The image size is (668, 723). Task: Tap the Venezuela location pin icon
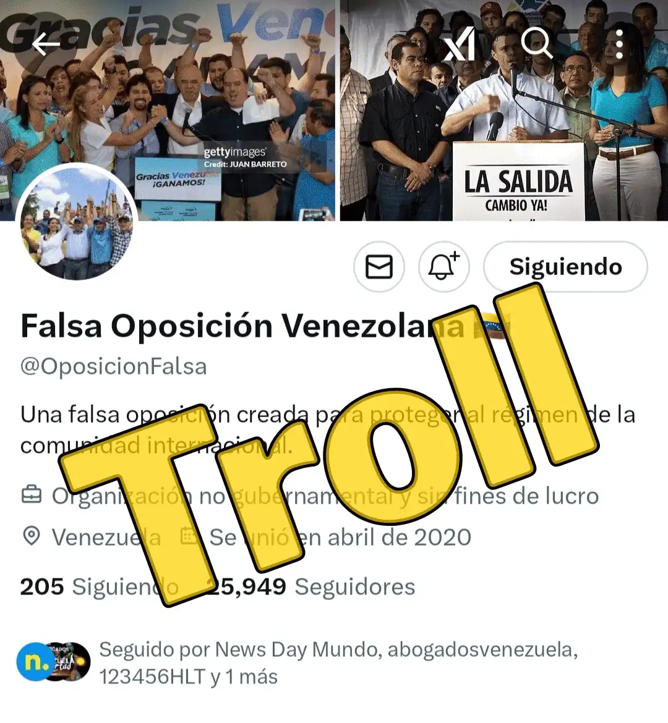(32, 536)
